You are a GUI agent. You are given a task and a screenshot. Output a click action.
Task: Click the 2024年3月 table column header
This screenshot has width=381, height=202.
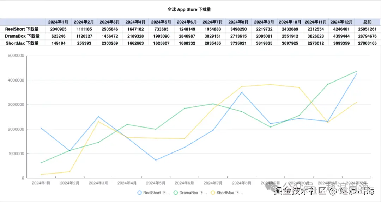pyautogui.click(x=110, y=22)
